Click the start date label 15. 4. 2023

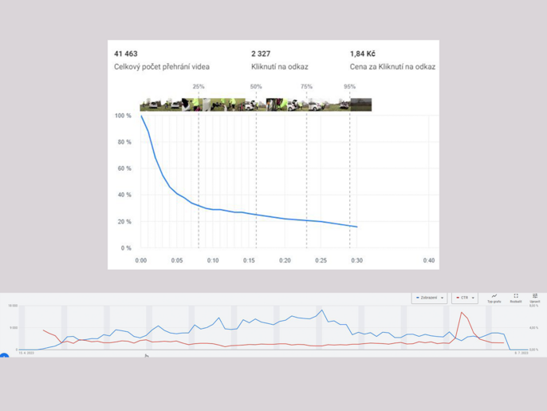point(26,353)
